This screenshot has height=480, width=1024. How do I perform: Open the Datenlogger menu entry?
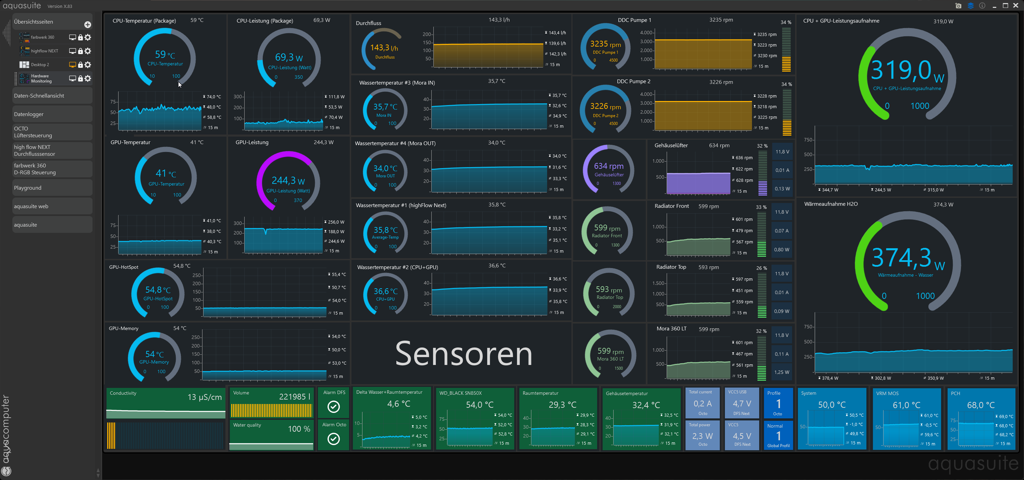click(x=52, y=114)
